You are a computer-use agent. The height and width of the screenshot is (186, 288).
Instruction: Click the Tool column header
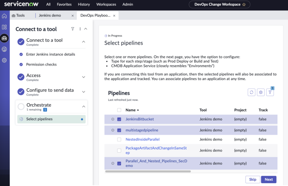(x=203, y=110)
